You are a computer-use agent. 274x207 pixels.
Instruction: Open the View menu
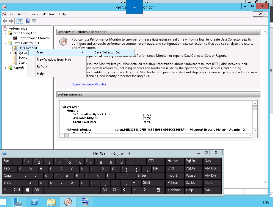click(35, 14)
